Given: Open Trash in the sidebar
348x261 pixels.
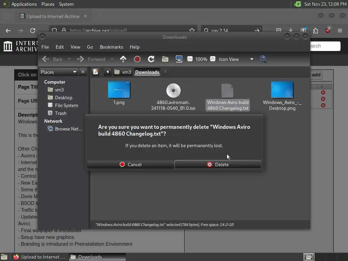Looking at the screenshot, I should click(x=57, y=113).
